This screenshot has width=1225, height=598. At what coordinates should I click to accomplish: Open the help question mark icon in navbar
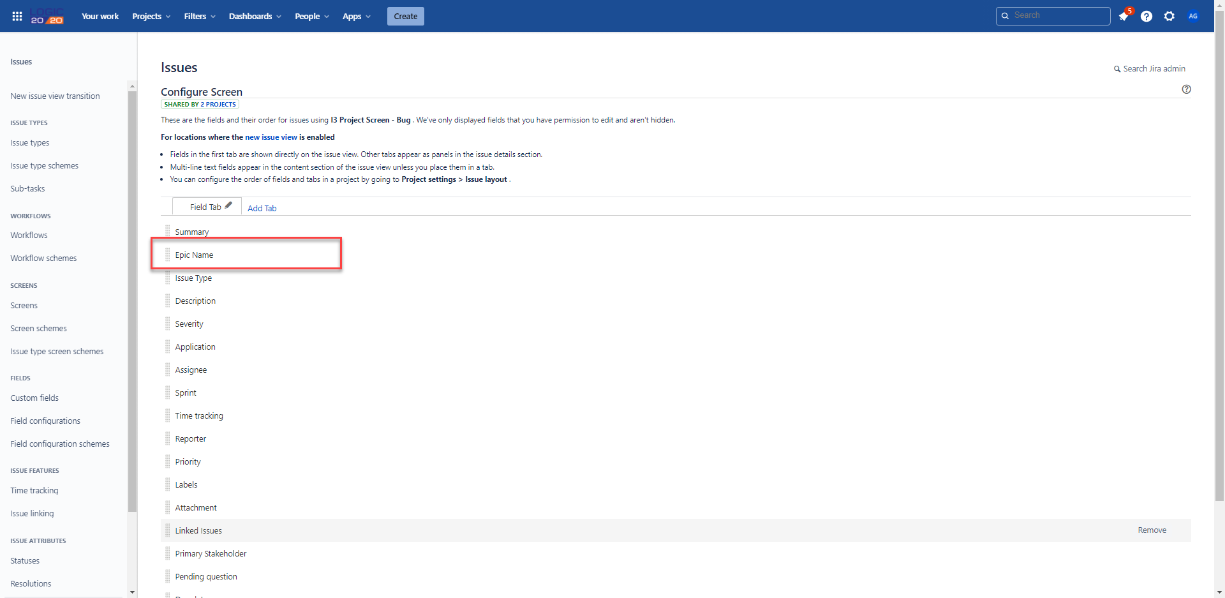[x=1147, y=16]
